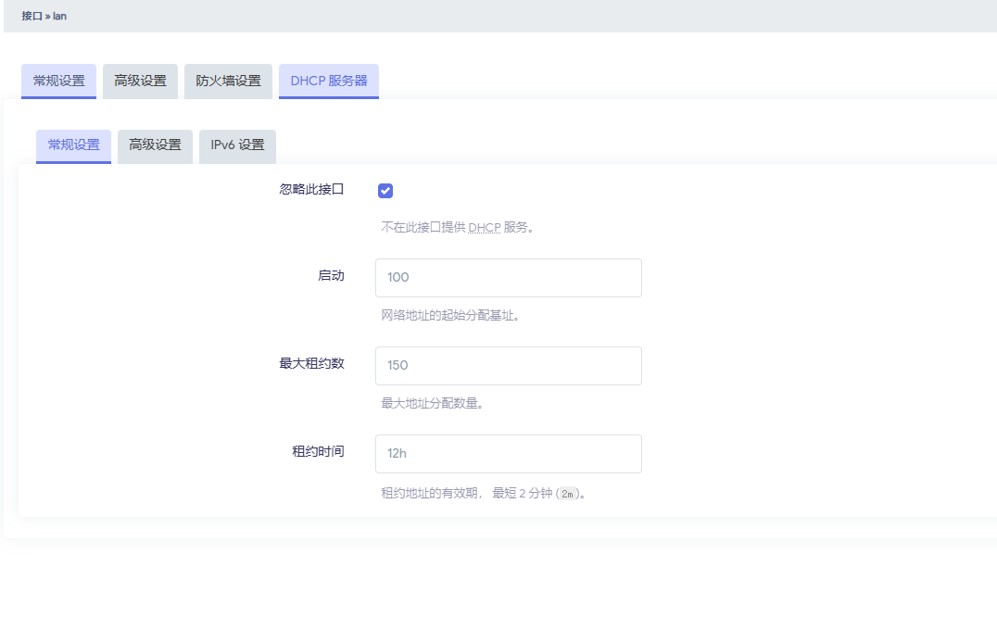The width and height of the screenshot is (997, 617).
Task: Click the 忽略此接口 label text
Action: click(x=311, y=189)
